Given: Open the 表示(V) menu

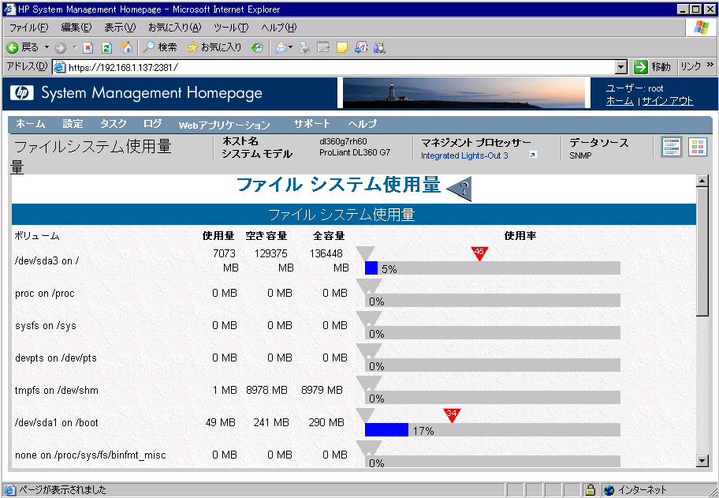Looking at the screenshot, I should (x=120, y=28).
